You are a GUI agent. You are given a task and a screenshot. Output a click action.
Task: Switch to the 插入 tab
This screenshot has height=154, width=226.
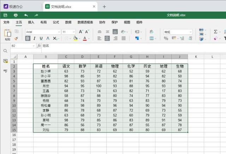[x=31, y=22]
